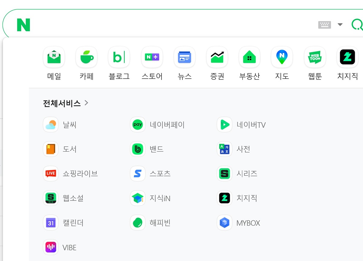Open the Cafe (카페) shortcut icon
The width and height of the screenshot is (363, 261).
[87, 57]
